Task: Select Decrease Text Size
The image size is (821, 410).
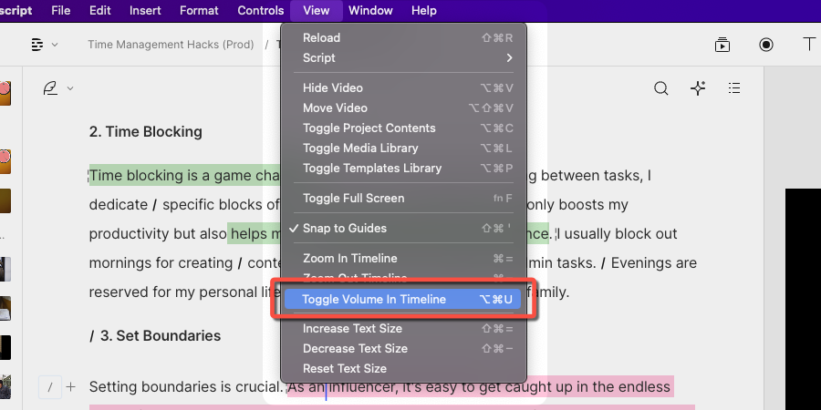Action: (x=403, y=348)
